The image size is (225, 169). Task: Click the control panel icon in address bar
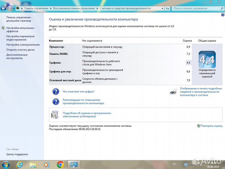point(18,8)
